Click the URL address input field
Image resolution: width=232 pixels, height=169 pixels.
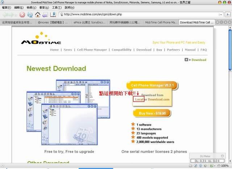pyautogui.click(x=139, y=14)
